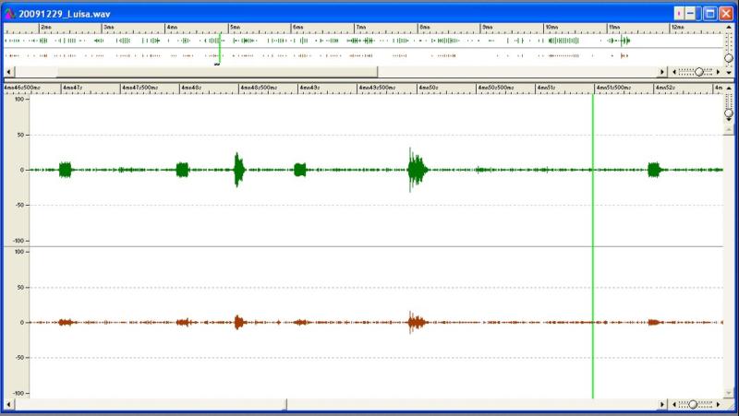This screenshot has width=739, height=416.
Task: Click down arrow of main vertical scrollbar
Action: pyautogui.click(x=729, y=393)
